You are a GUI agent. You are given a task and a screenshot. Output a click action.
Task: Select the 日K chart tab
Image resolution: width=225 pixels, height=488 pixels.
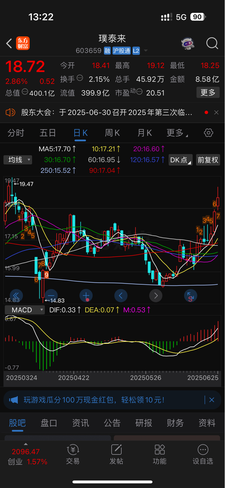[x=80, y=133]
